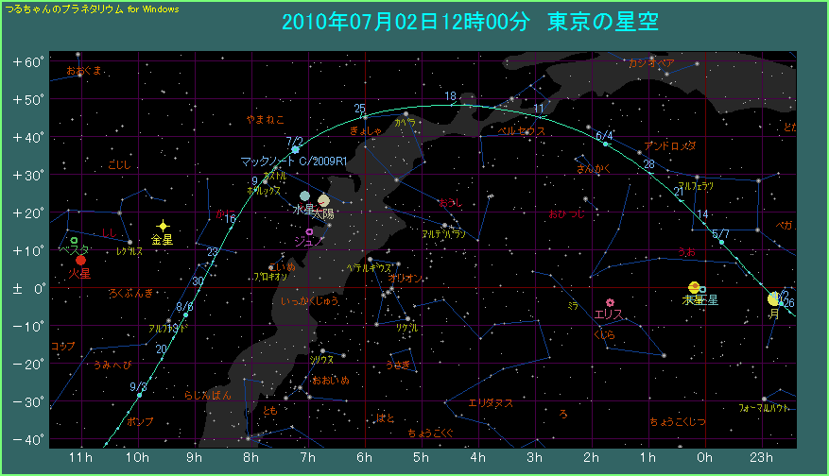The height and width of the screenshot is (476, 829).
Task: Click the 6h right ascension axis label
Action: [x=364, y=457]
